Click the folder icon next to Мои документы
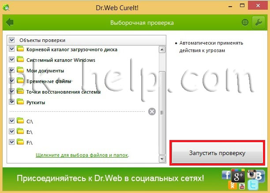Image resolution: width=270 pixels, height=193 pixels. pyautogui.click(x=20, y=70)
